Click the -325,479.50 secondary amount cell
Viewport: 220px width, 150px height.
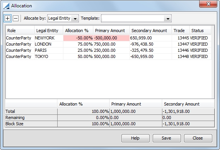coord(151,50)
